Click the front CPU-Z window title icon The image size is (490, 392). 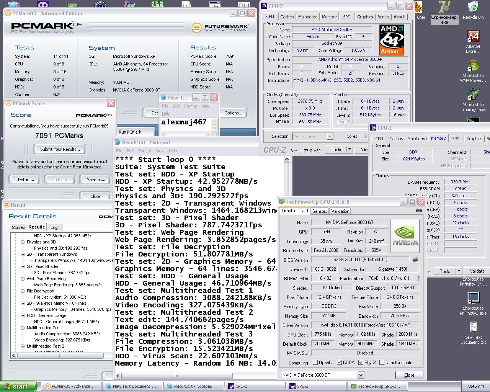point(374,128)
